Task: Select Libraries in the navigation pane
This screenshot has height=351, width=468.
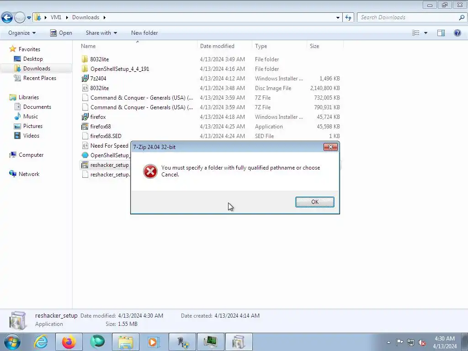Action: (29, 97)
